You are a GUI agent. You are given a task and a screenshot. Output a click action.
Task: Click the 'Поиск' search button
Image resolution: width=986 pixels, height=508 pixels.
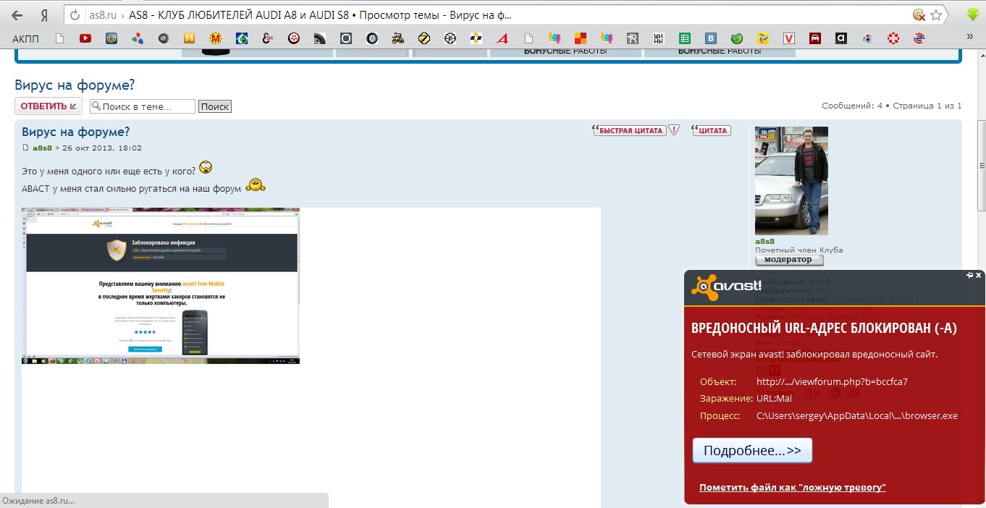[214, 106]
